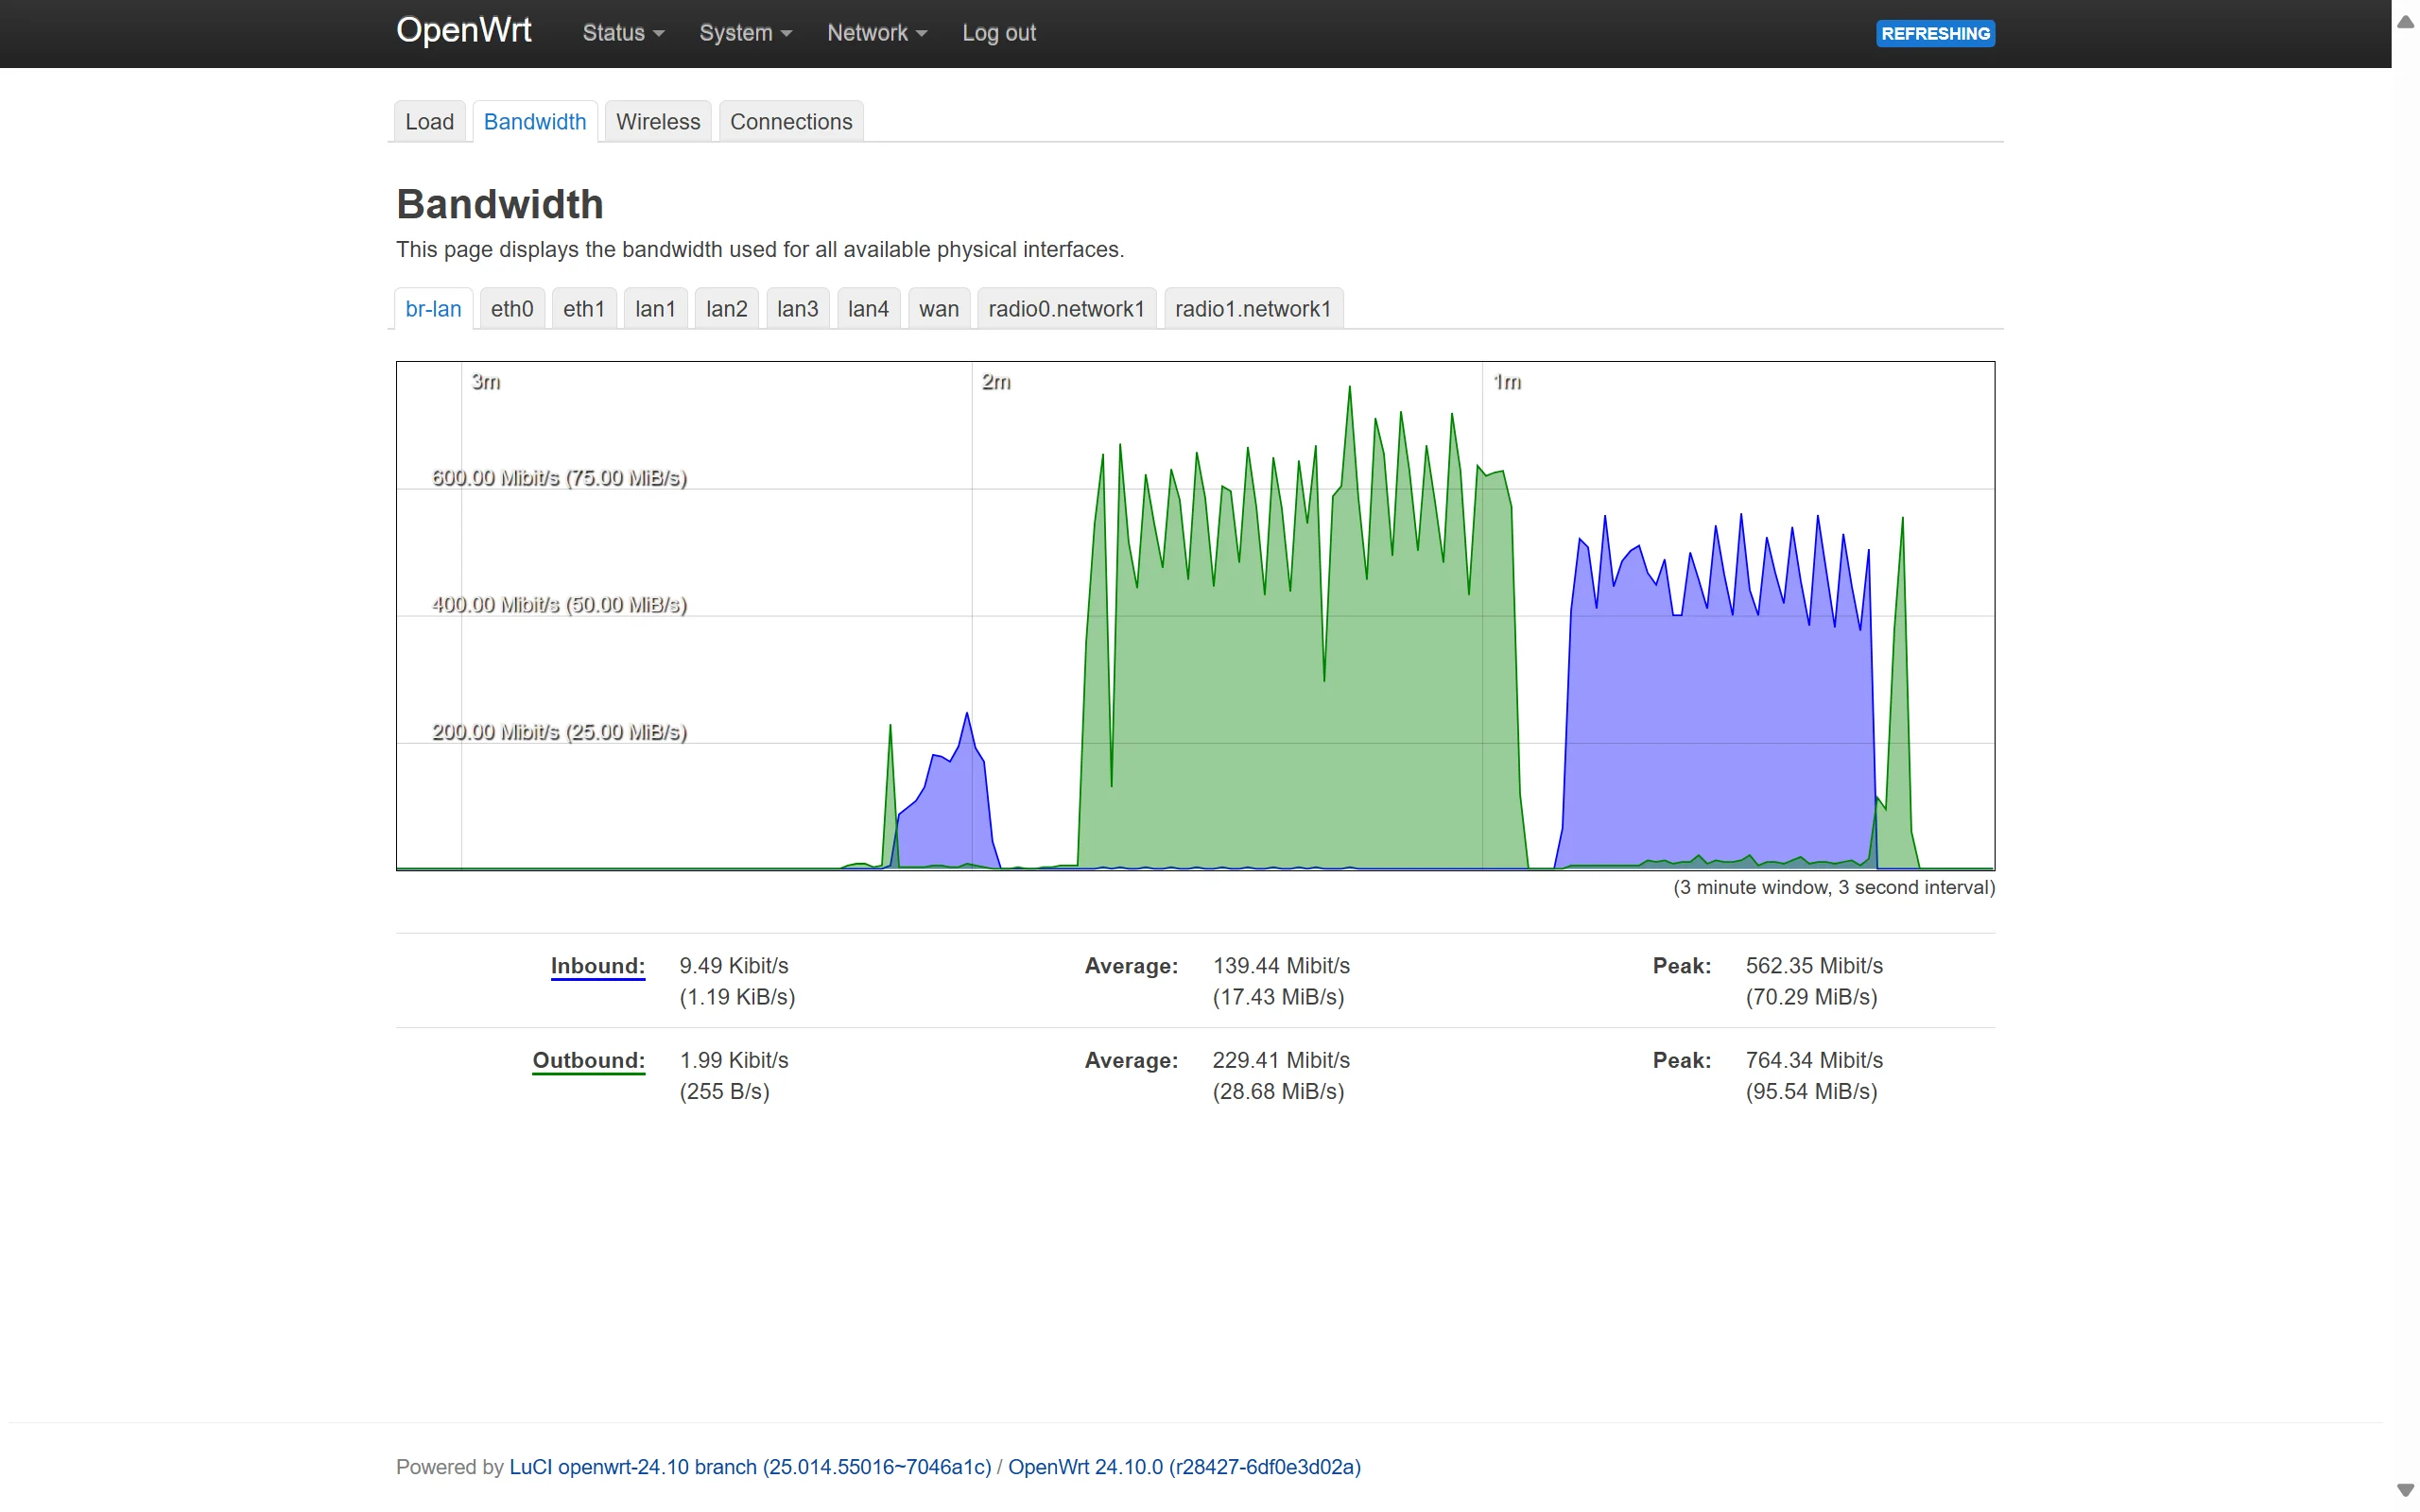
Task: Open the Status dropdown menu
Action: pyautogui.click(x=623, y=33)
